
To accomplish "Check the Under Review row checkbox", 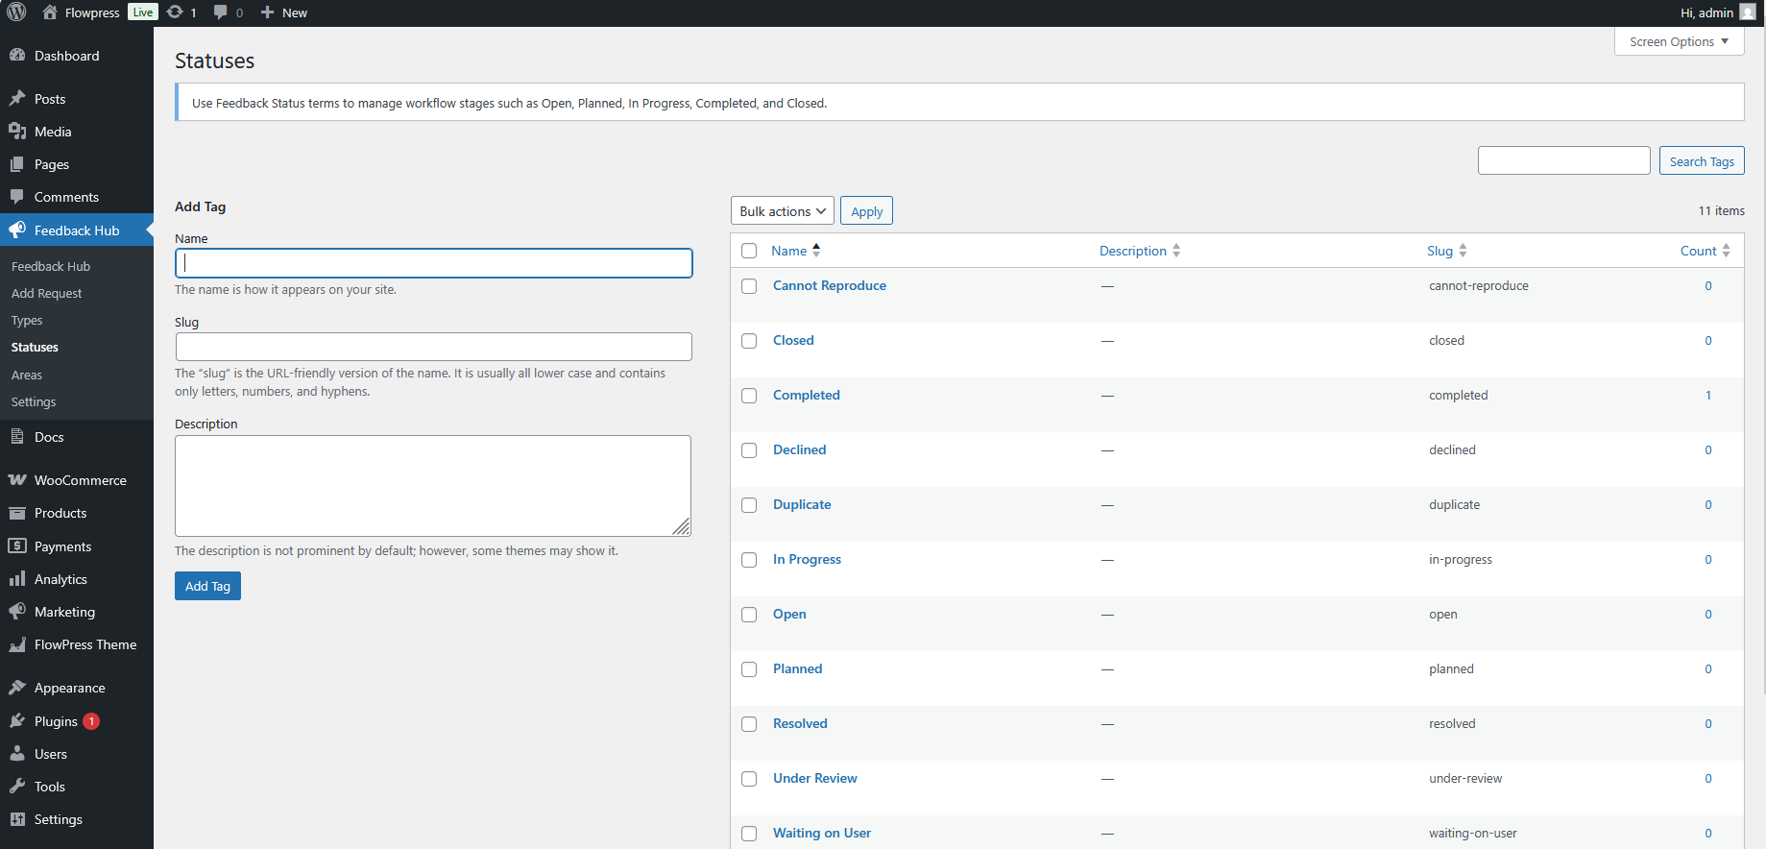I will point(749,779).
